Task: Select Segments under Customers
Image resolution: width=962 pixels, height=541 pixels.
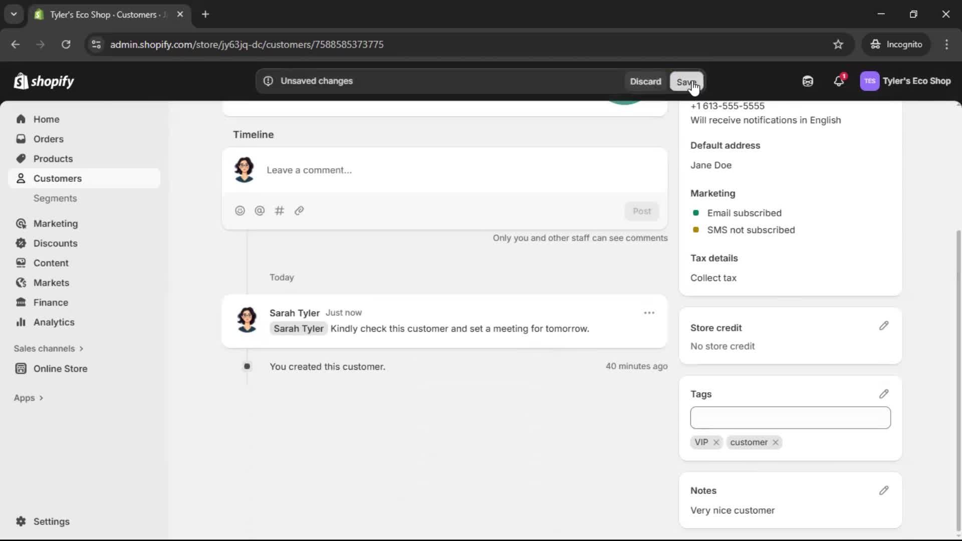Action: [x=56, y=198]
